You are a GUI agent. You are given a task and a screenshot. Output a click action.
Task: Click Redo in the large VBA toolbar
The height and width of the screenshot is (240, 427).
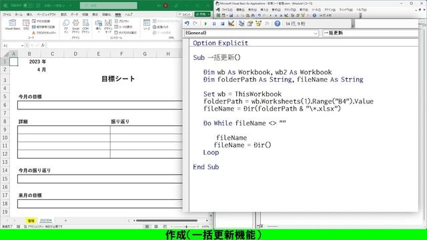pyautogui.click(x=195, y=24)
